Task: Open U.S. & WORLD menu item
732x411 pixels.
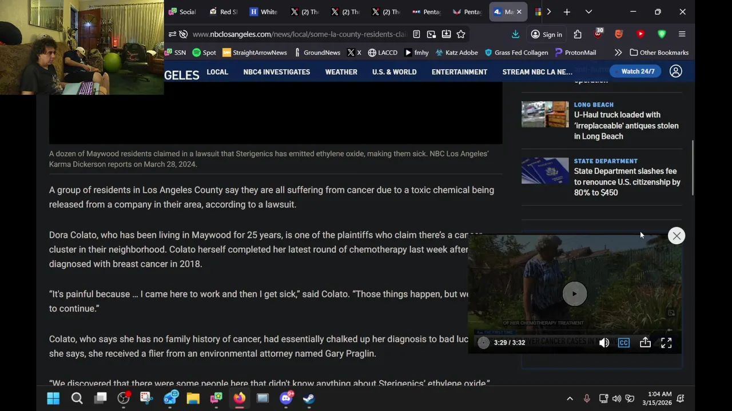Action: tap(395, 72)
